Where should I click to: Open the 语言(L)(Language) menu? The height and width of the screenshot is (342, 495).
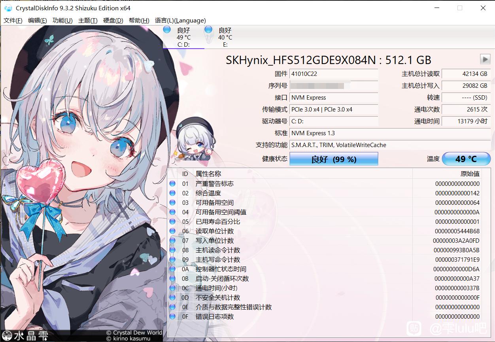click(x=180, y=21)
